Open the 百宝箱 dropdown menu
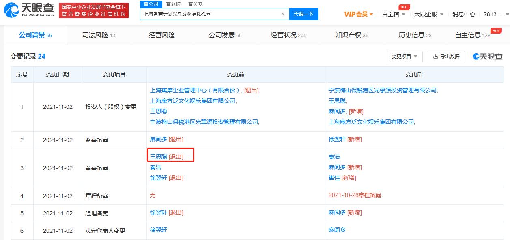 coord(394,14)
